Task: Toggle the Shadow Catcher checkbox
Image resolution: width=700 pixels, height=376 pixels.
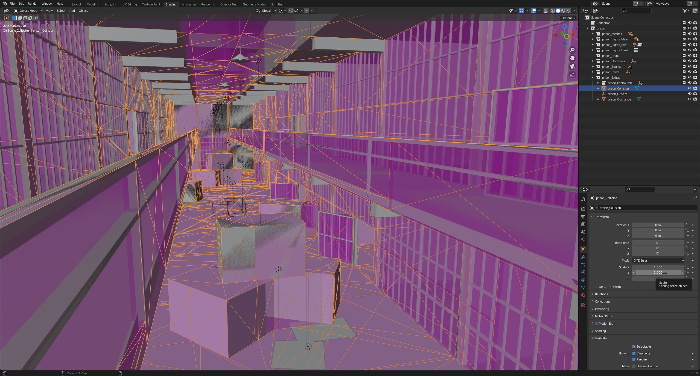Action: click(634, 366)
